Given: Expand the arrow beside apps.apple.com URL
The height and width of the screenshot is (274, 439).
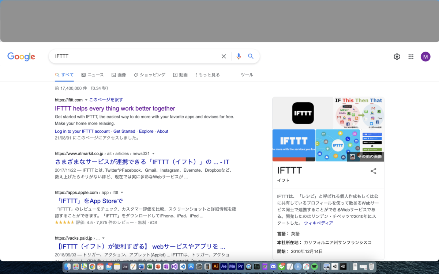Looking at the screenshot, I should (122, 193).
